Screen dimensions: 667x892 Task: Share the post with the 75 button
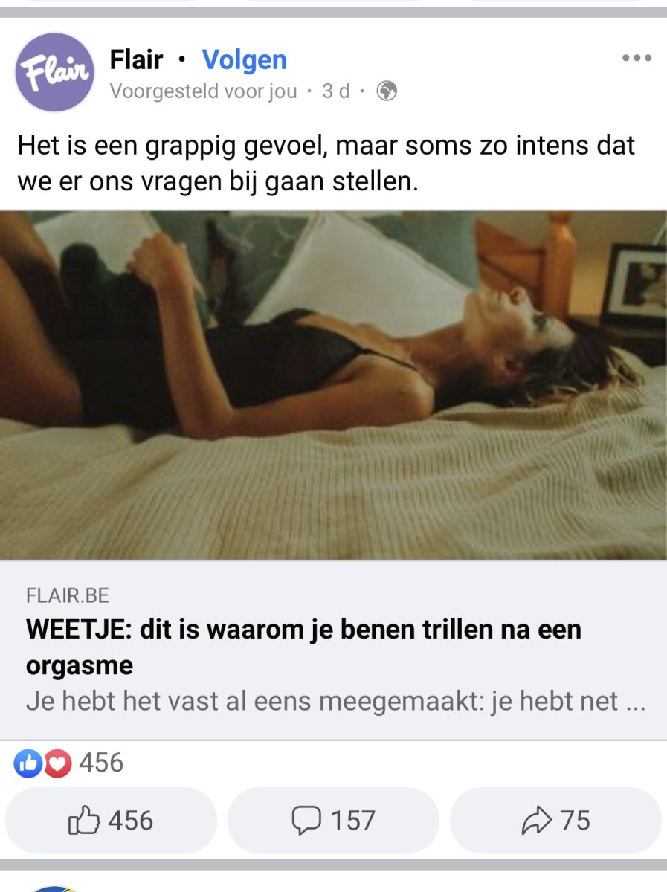click(x=555, y=821)
